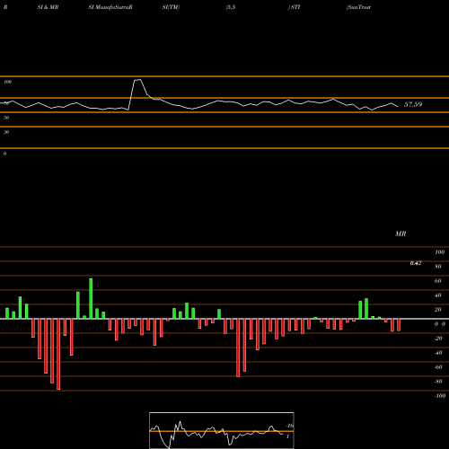
Task: Click the 'MR' panel label
Action: tap(401, 233)
